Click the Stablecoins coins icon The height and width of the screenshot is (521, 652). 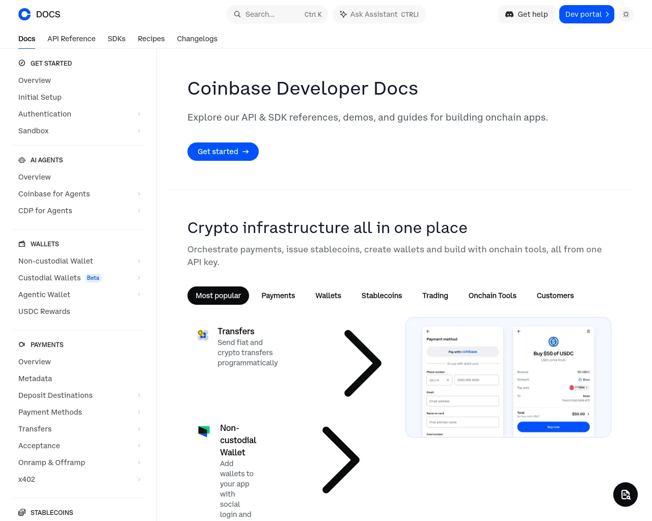click(22, 512)
